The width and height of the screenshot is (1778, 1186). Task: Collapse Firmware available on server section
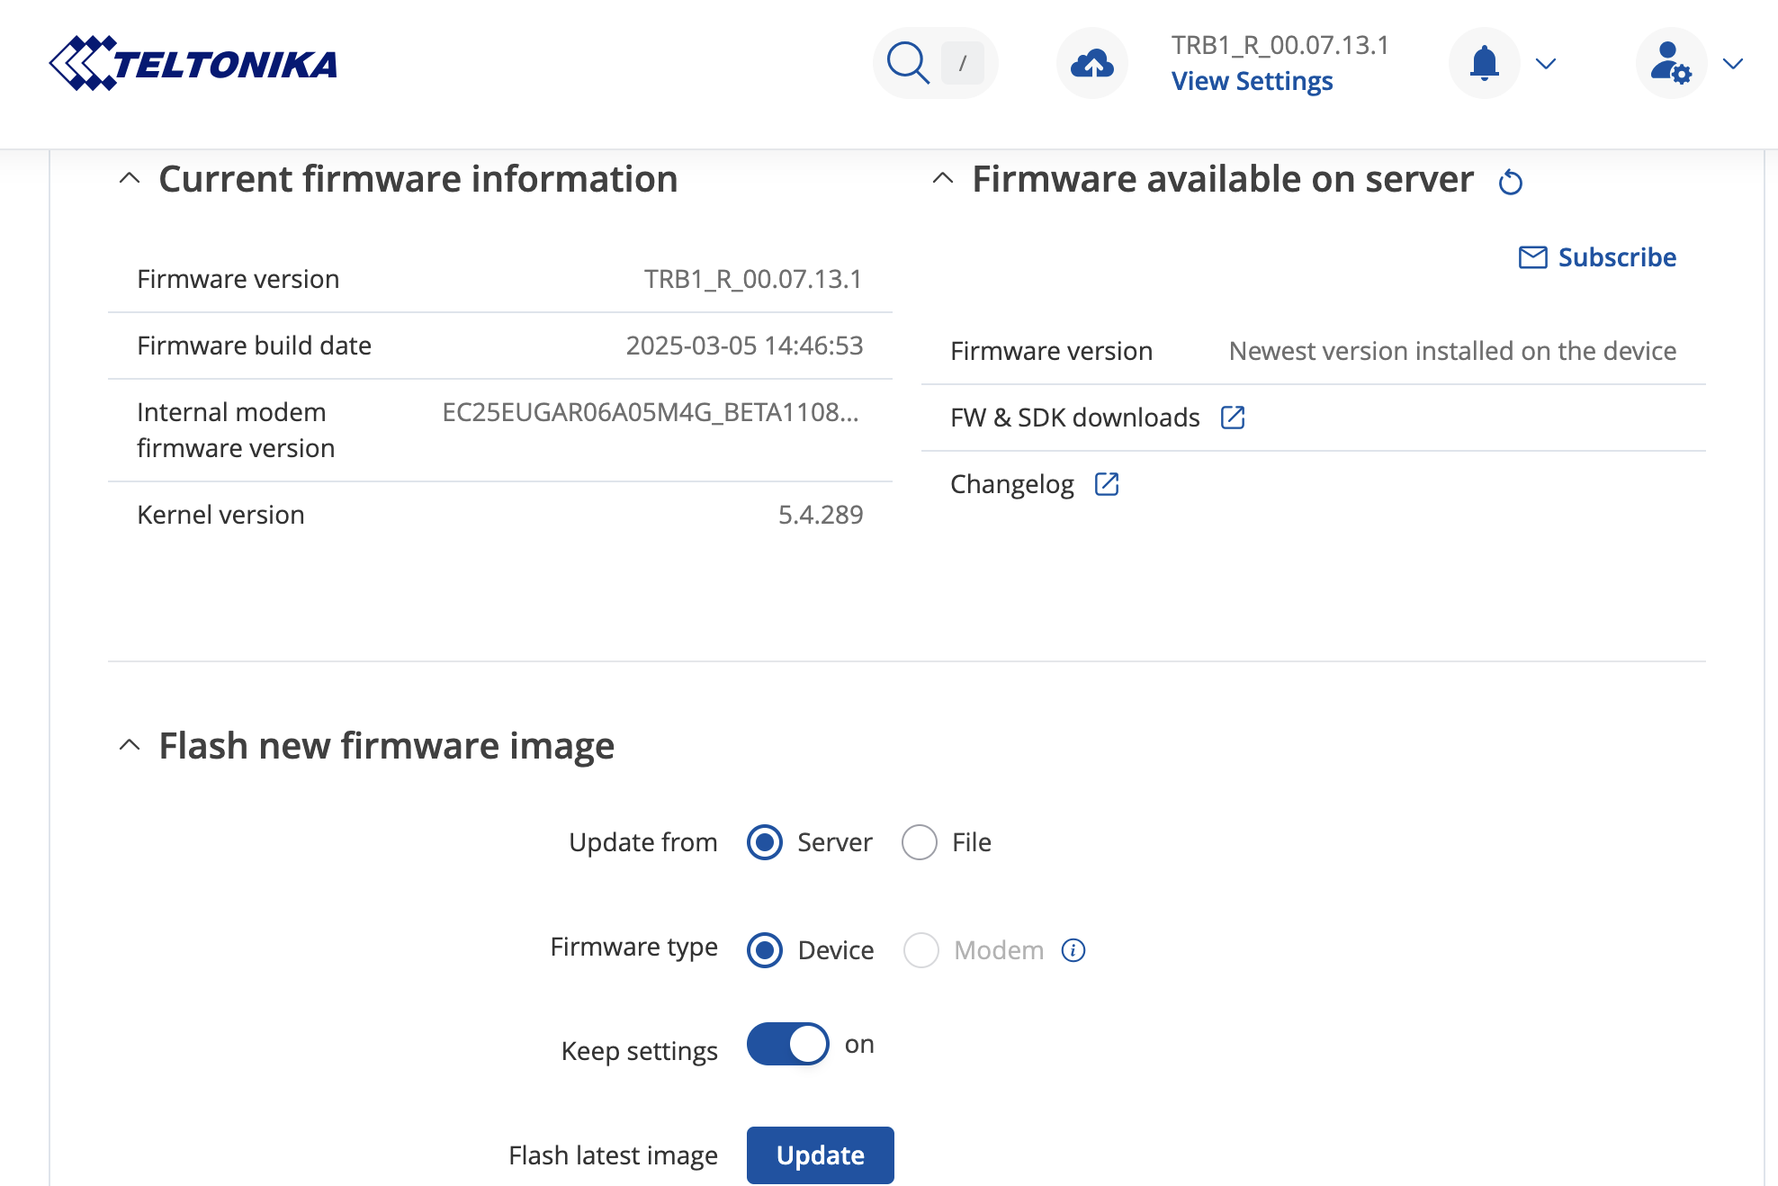tap(943, 178)
